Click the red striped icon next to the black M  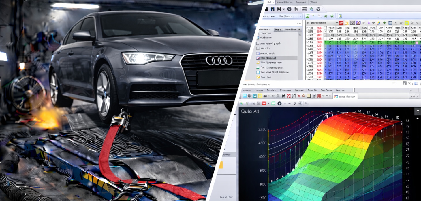point(289,96)
